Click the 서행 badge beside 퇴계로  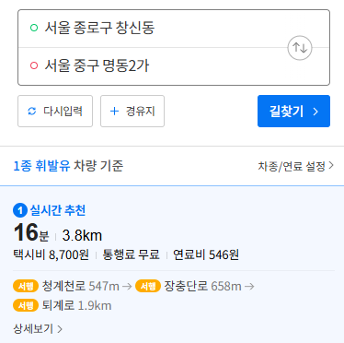coord(26,305)
